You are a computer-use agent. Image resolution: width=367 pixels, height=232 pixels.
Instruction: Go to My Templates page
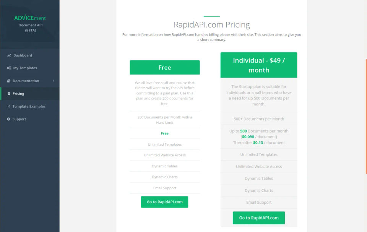25,68
